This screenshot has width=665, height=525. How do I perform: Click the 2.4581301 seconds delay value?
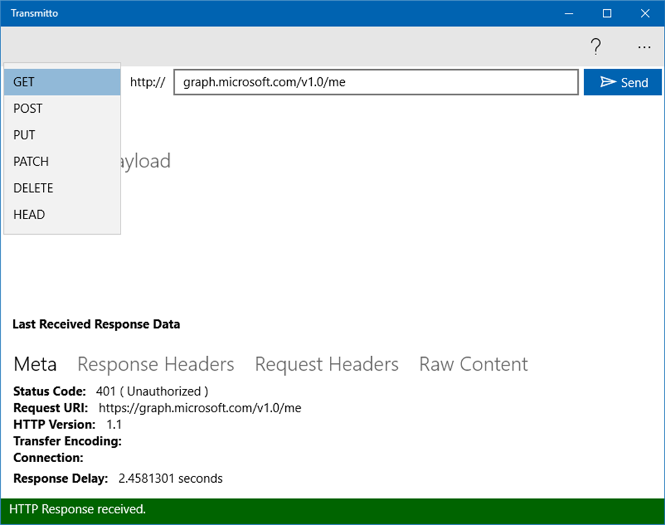point(170,478)
